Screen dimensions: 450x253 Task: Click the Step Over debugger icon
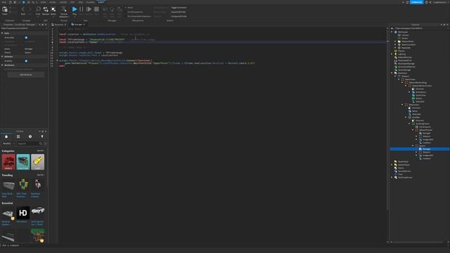[112, 9]
